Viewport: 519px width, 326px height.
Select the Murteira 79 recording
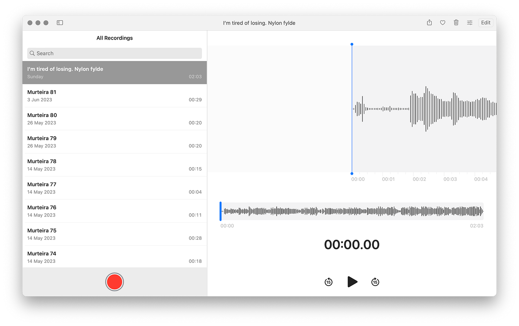[x=114, y=142]
